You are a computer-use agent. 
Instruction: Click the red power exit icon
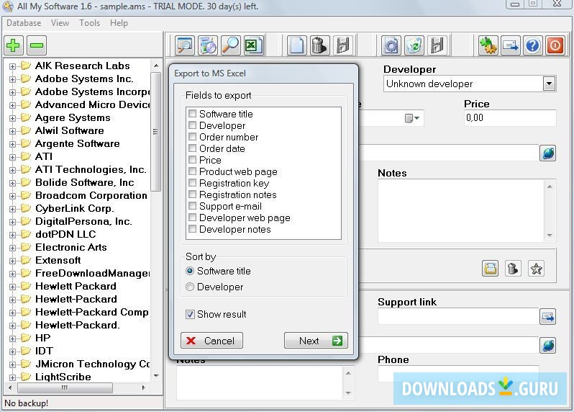[555, 45]
